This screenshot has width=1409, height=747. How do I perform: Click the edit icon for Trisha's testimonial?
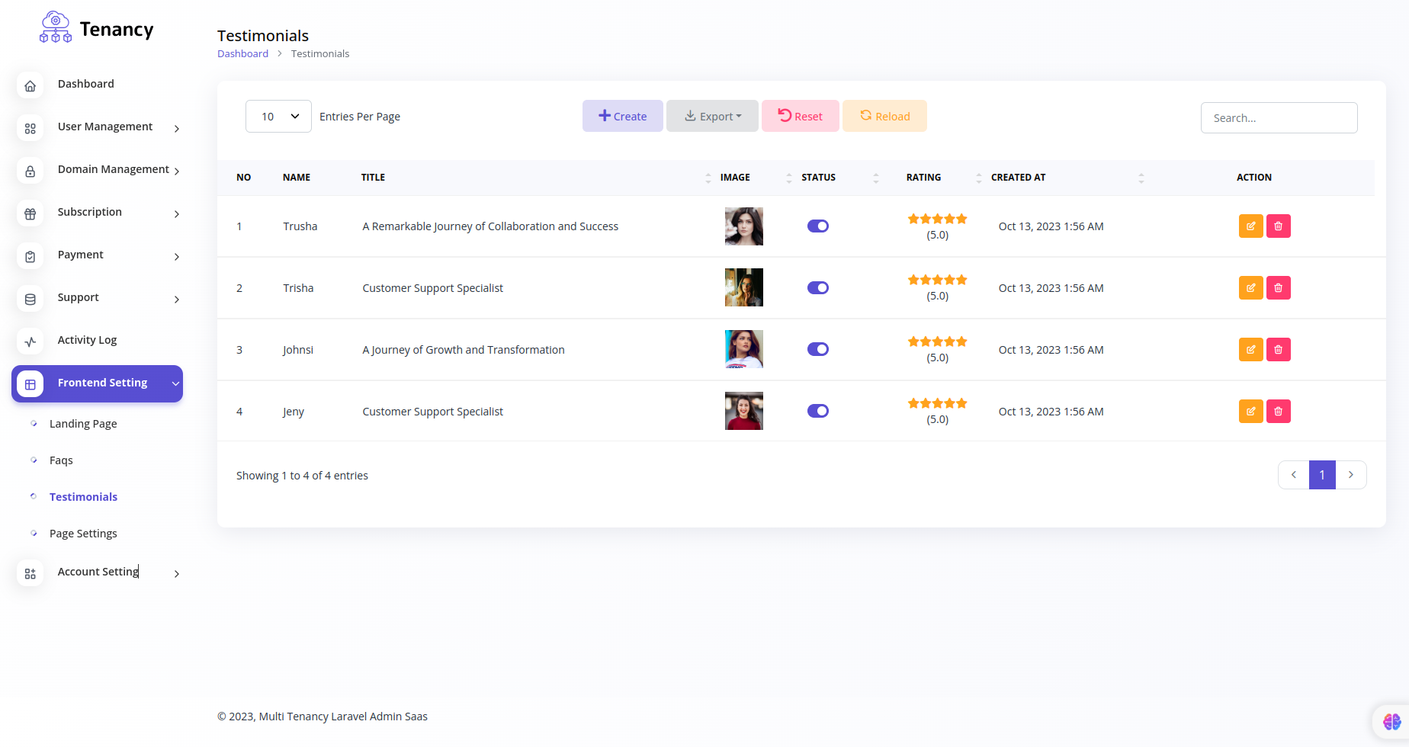[1250, 287]
